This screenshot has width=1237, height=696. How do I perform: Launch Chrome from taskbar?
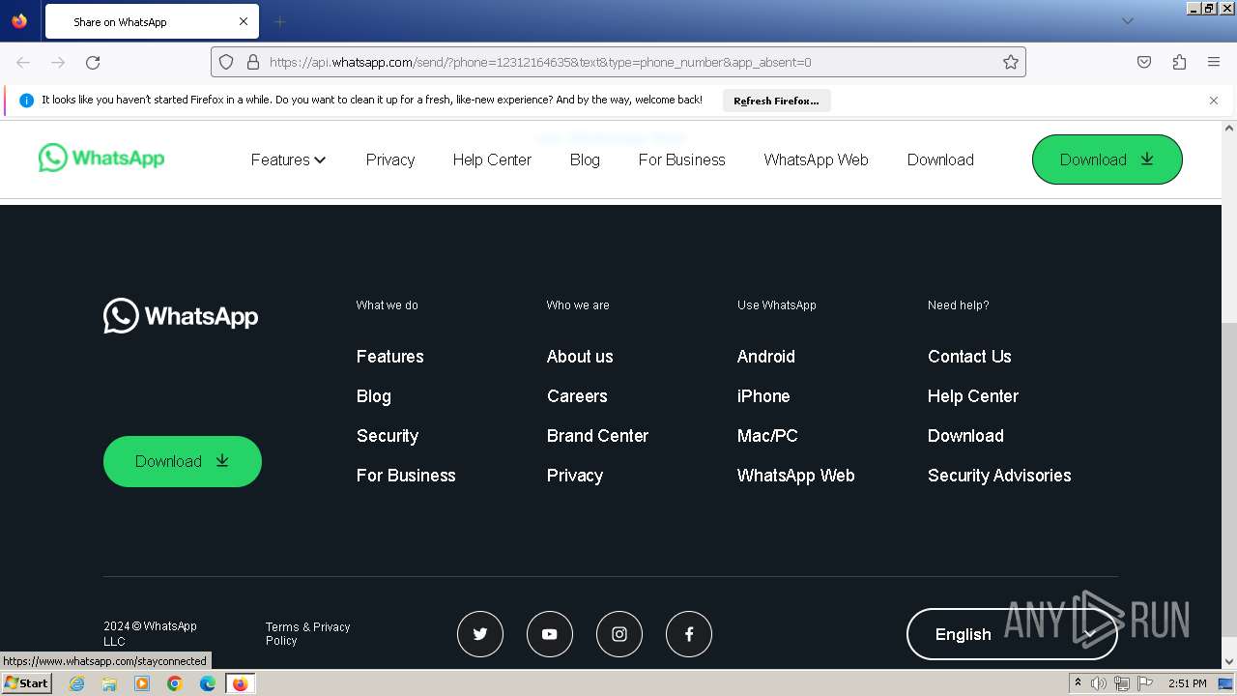click(x=175, y=683)
